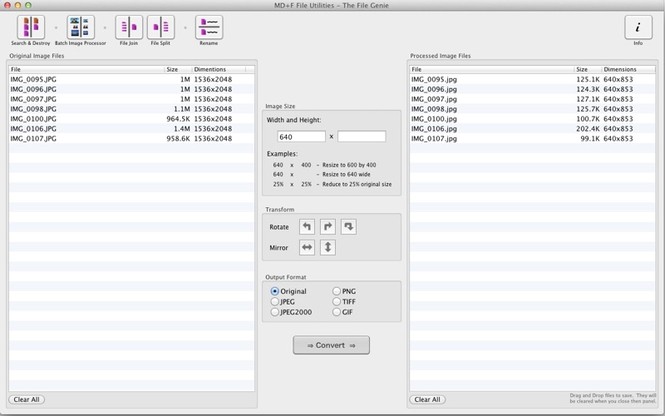Select IMG_0106.jpg in processed files
The width and height of the screenshot is (665, 416).
coord(532,129)
